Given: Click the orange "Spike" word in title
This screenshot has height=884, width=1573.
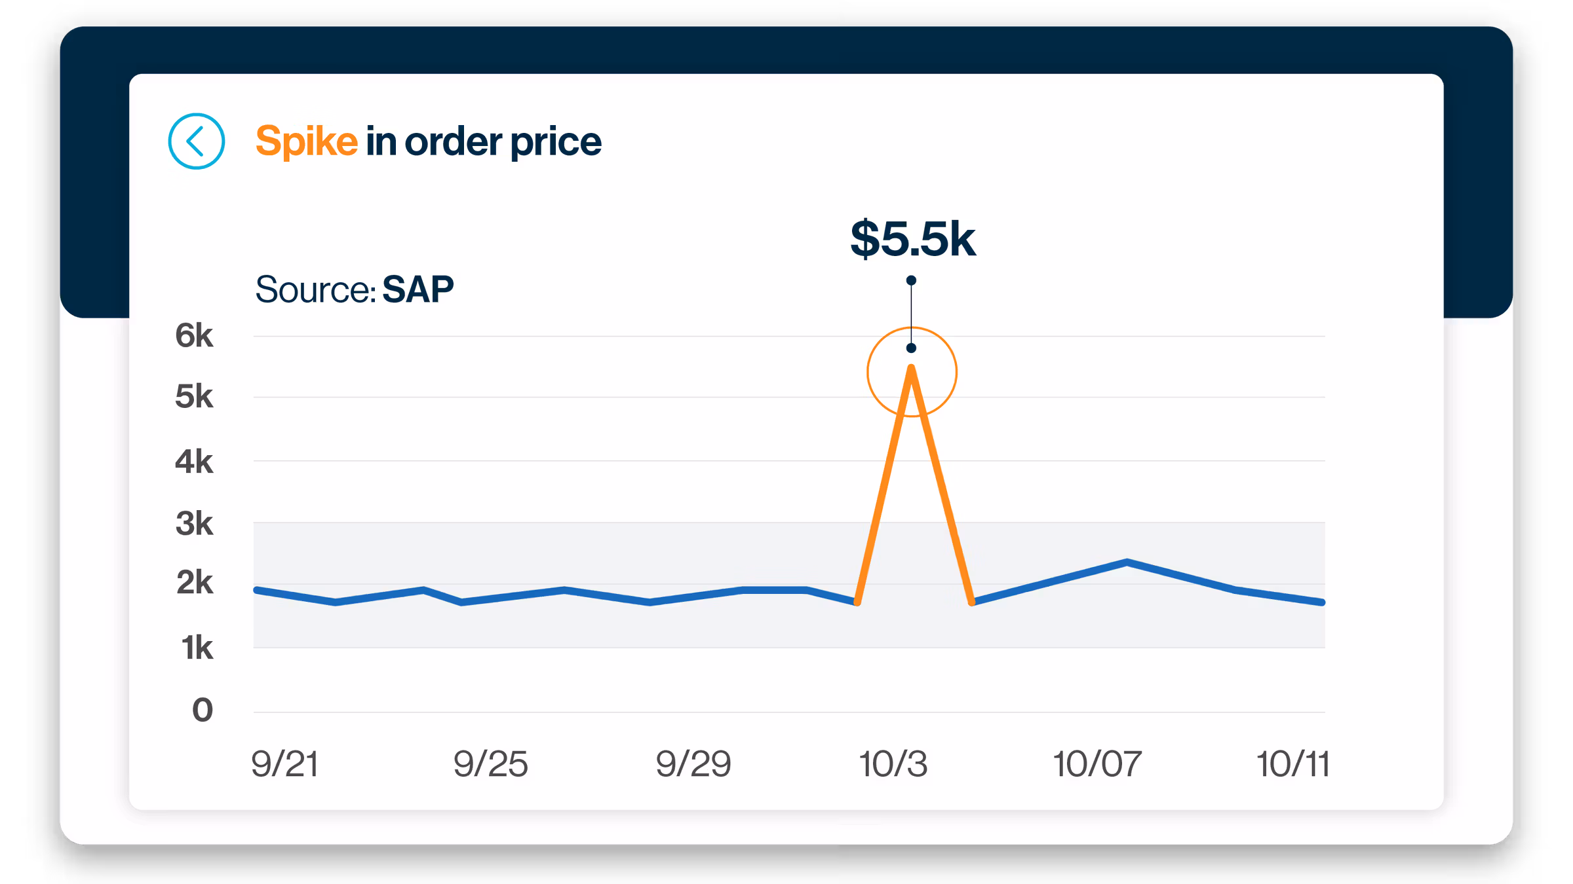Looking at the screenshot, I should [306, 141].
